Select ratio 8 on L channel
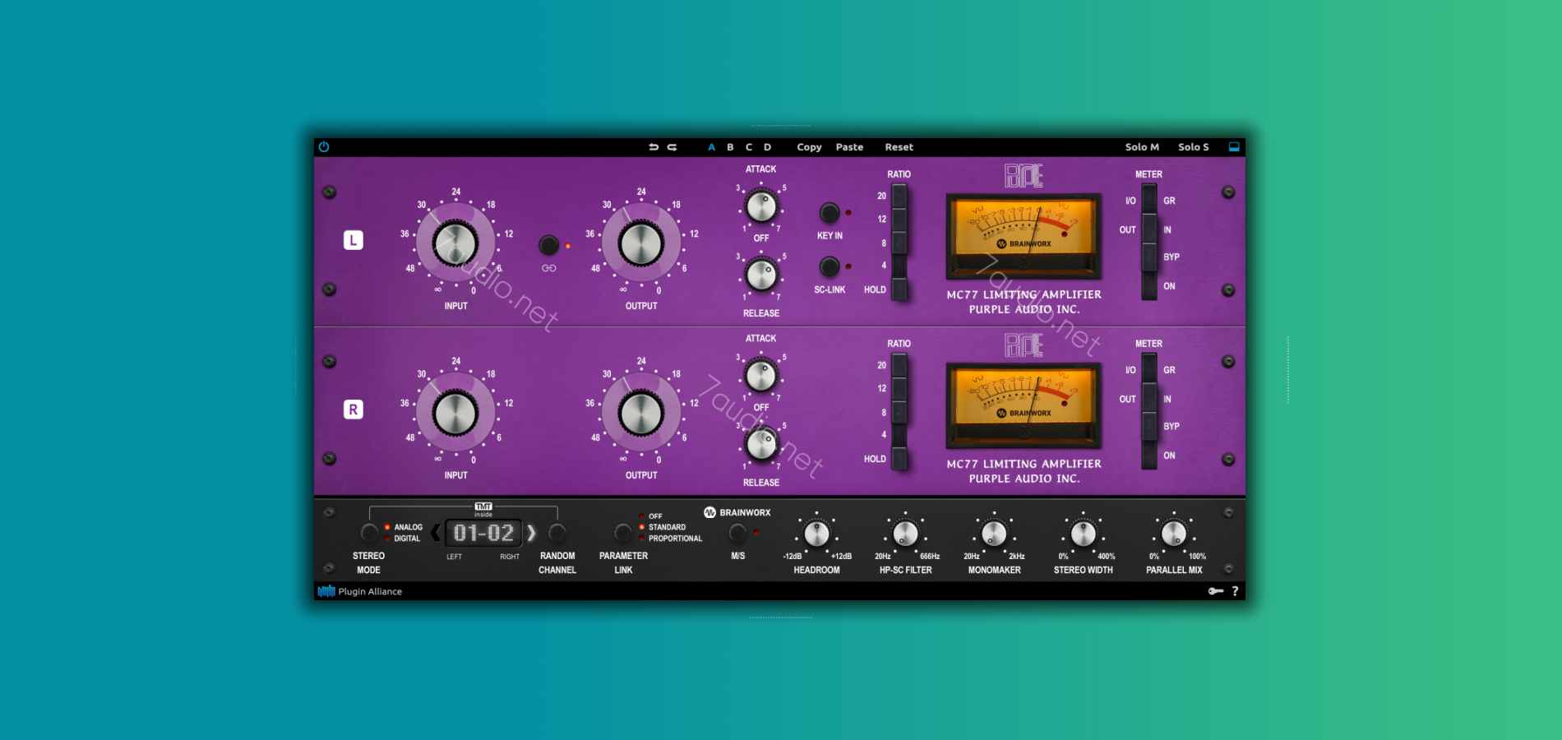This screenshot has width=1562, height=740. [x=899, y=243]
